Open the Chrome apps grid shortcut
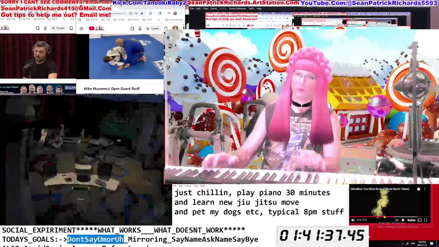439x247 pixels. pyautogui.click(x=80, y=20)
